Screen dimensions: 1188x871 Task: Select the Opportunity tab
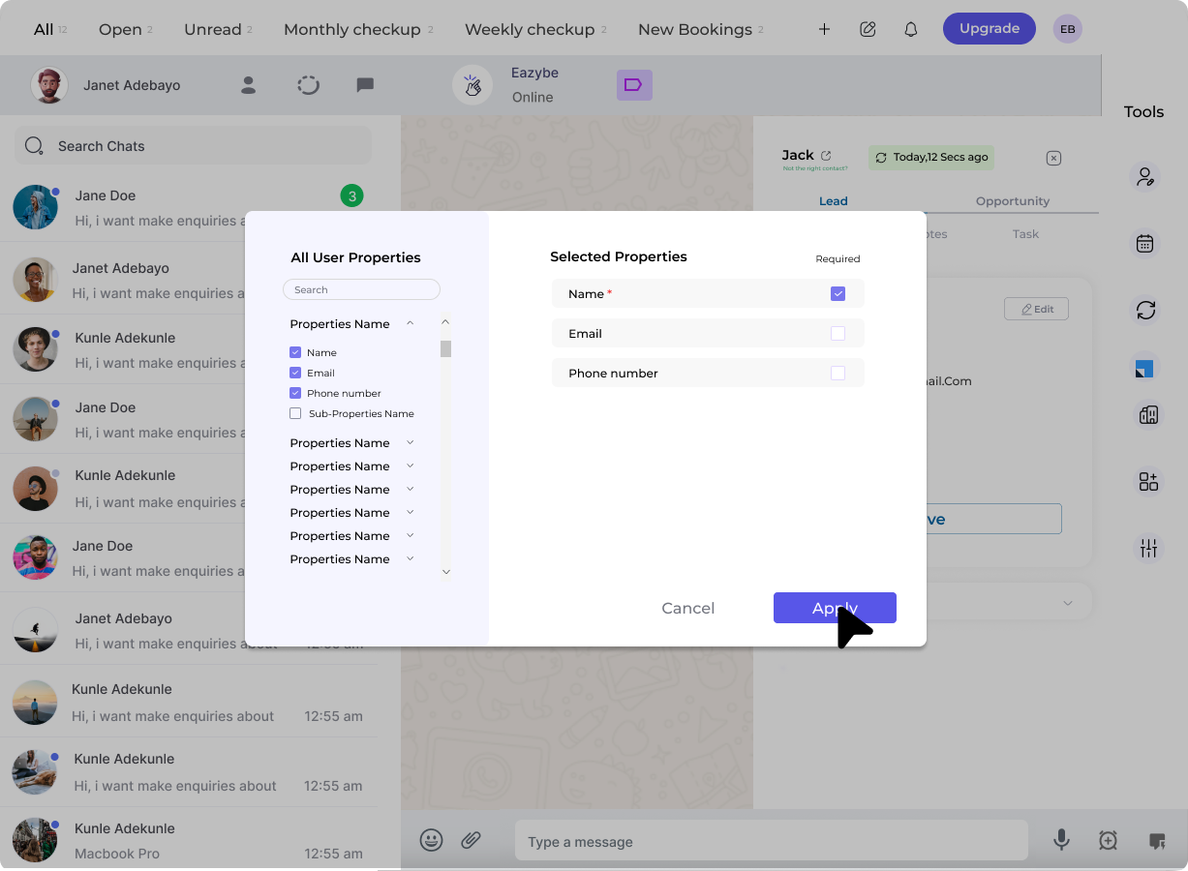(1013, 201)
